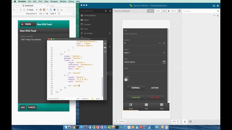Click the browser back arrow

point(14,10)
